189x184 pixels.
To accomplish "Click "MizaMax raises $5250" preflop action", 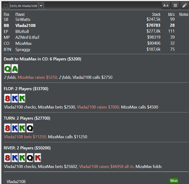I will pos(38,77).
